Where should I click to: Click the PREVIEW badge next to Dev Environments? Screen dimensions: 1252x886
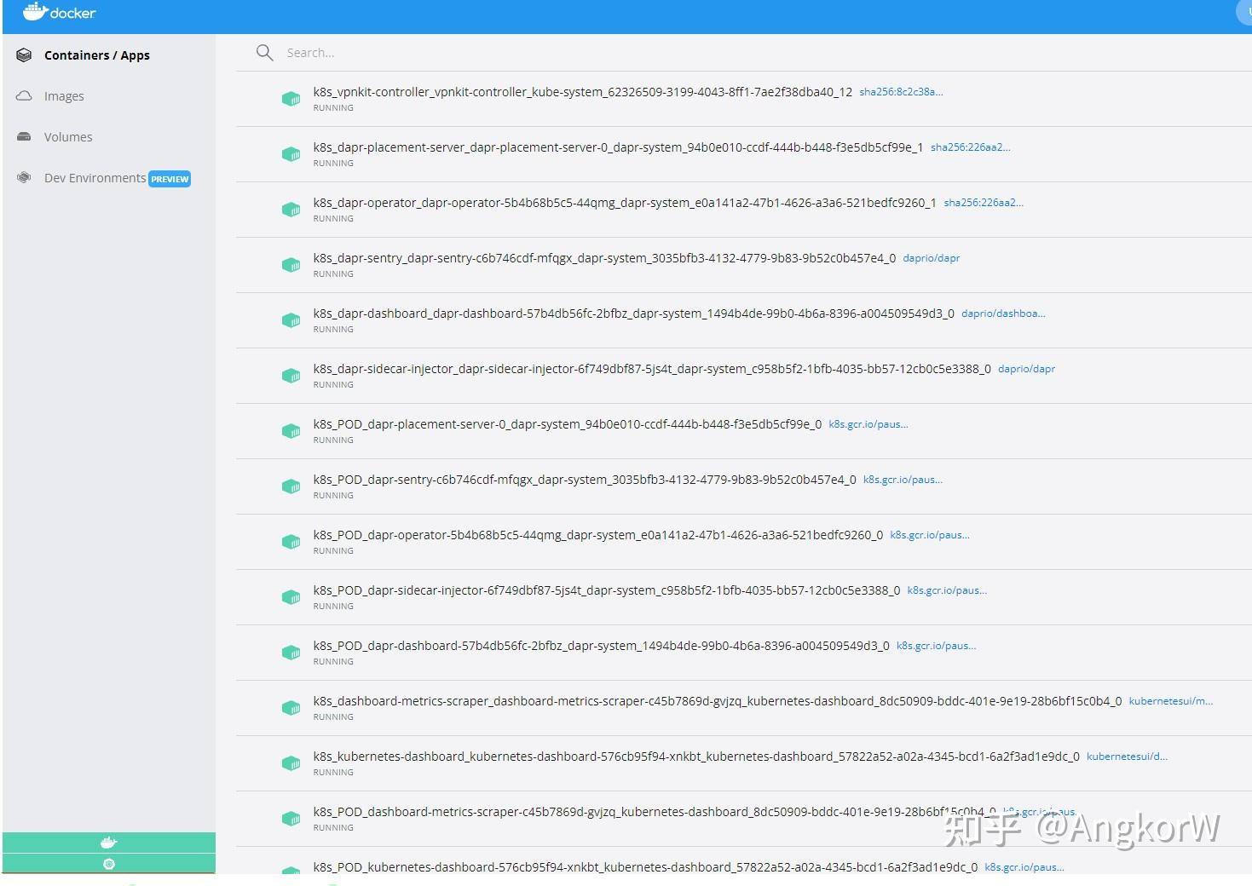pos(170,178)
